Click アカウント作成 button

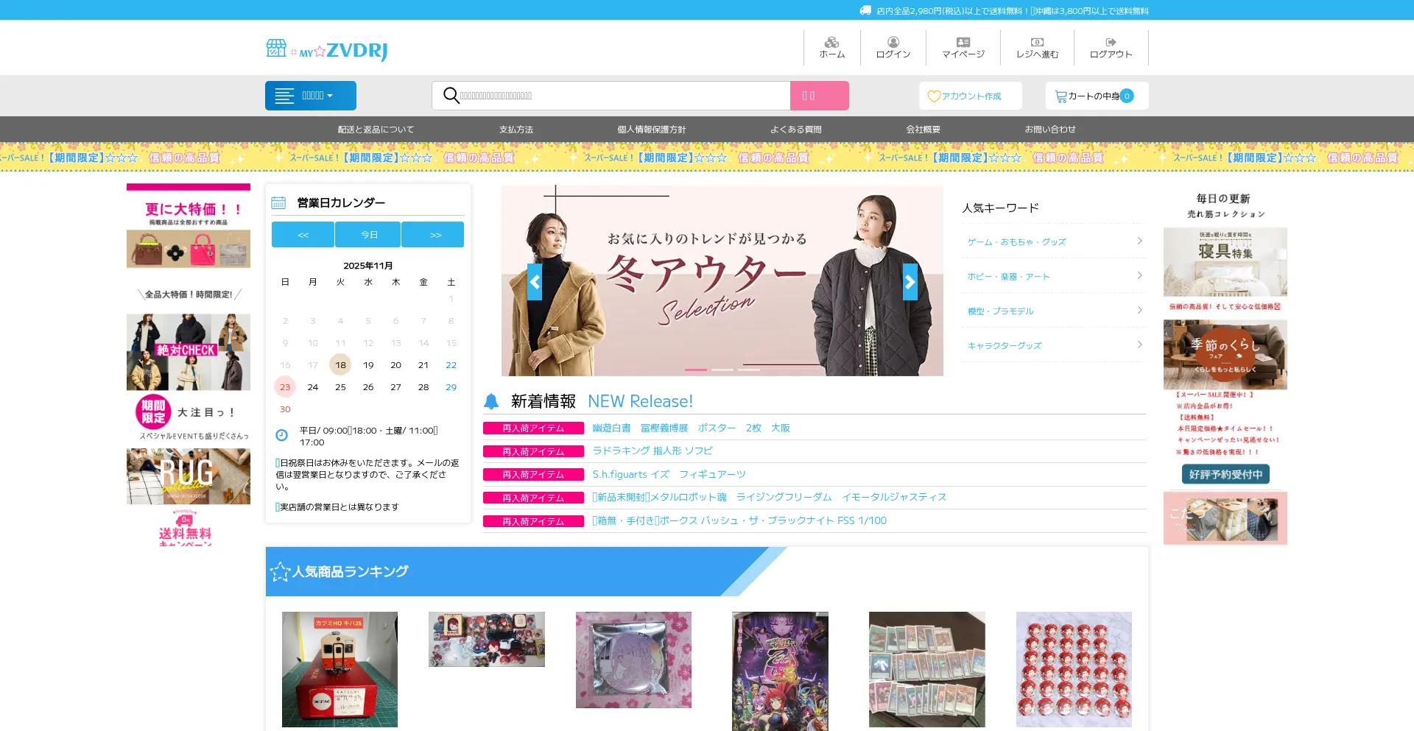coord(970,96)
